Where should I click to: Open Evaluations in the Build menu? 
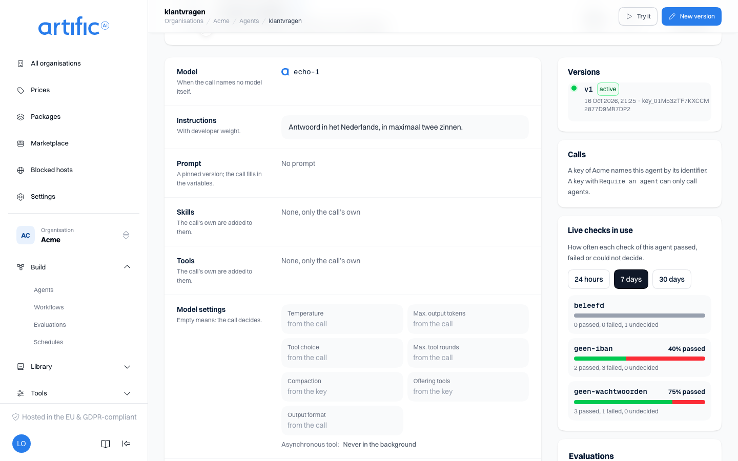click(x=50, y=325)
